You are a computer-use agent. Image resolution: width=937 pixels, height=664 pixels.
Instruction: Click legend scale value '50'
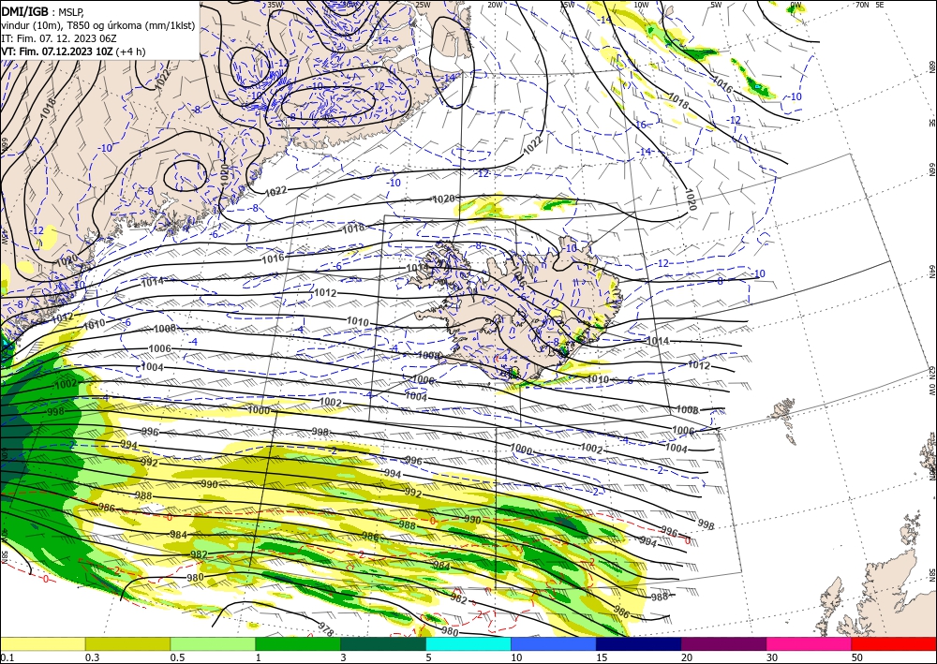click(x=857, y=657)
